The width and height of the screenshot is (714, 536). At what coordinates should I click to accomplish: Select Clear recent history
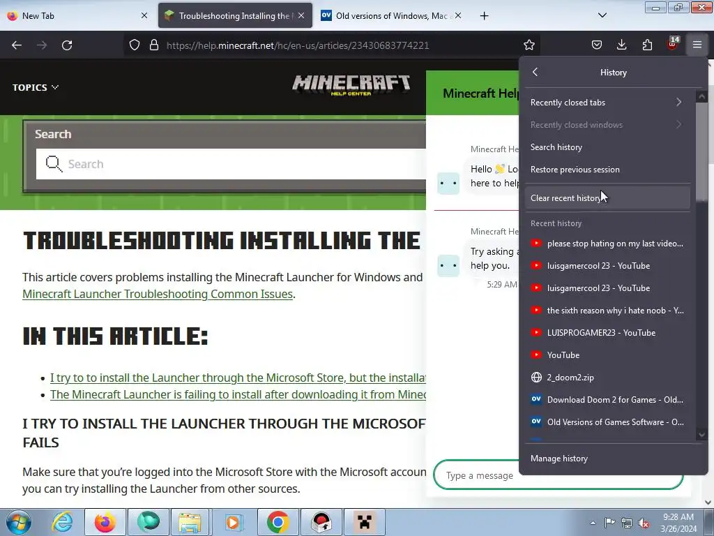pos(607,198)
